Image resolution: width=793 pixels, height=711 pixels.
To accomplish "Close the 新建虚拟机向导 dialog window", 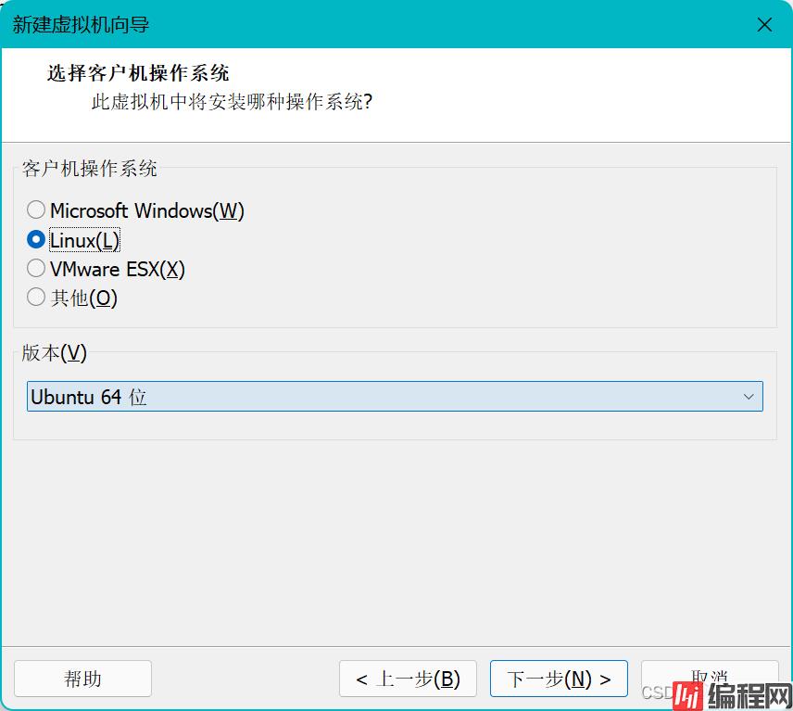I will (764, 25).
